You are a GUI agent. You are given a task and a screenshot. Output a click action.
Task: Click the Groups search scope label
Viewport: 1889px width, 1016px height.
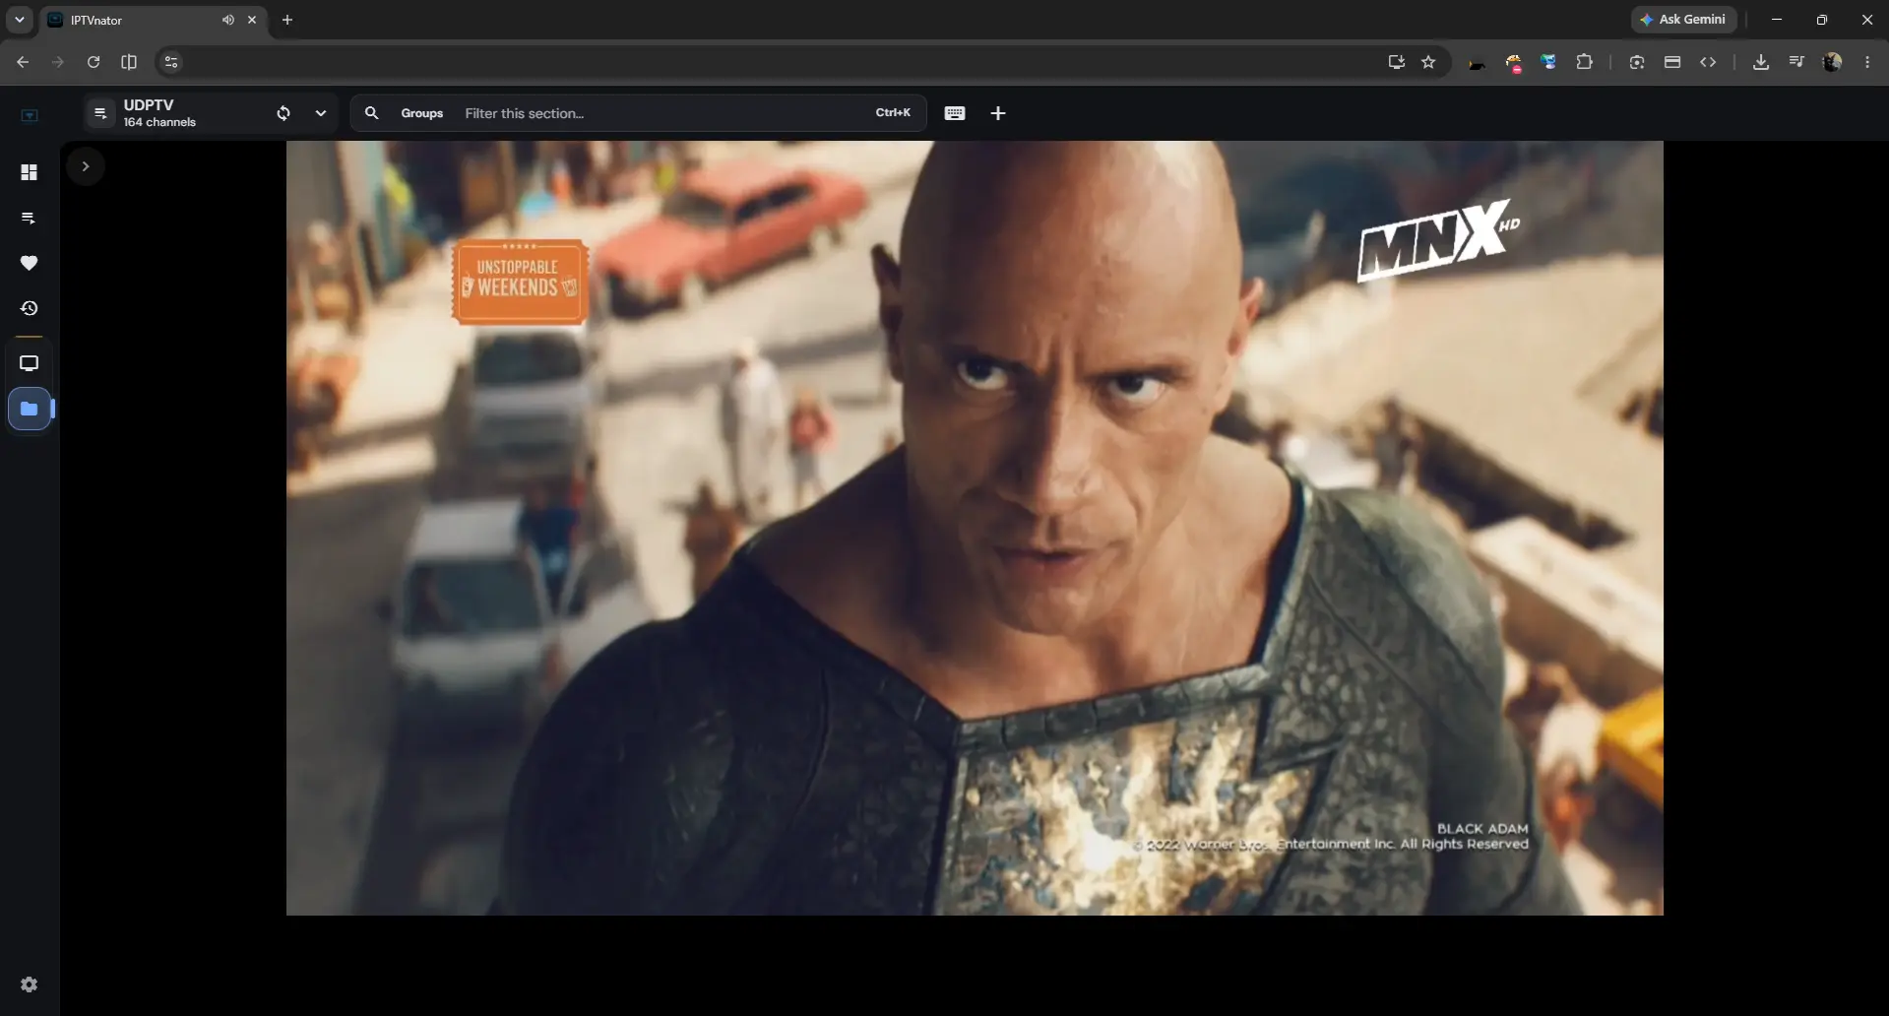[x=422, y=113]
